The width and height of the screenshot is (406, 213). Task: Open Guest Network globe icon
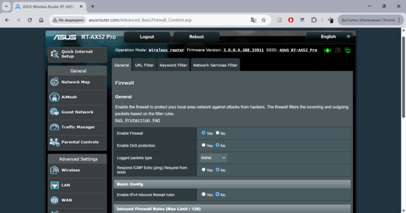coord(54,112)
